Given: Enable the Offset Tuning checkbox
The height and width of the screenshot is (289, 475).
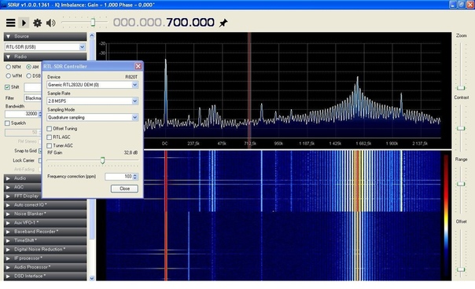Looking at the screenshot, I should [x=50, y=129].
